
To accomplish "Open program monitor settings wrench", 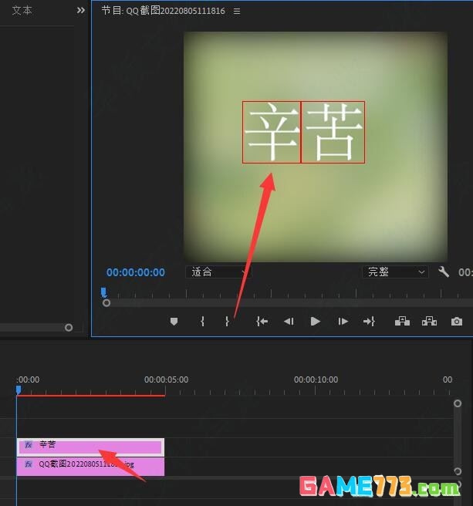I will [x=444, y=272].
